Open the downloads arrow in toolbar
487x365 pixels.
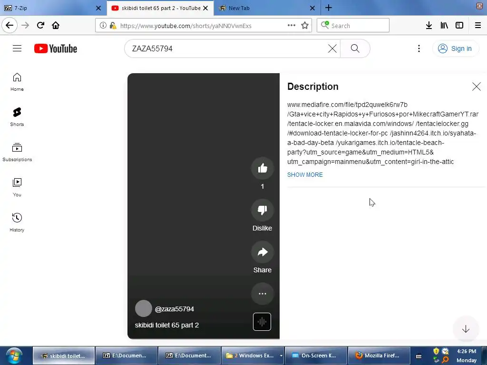tap(429, 26)
